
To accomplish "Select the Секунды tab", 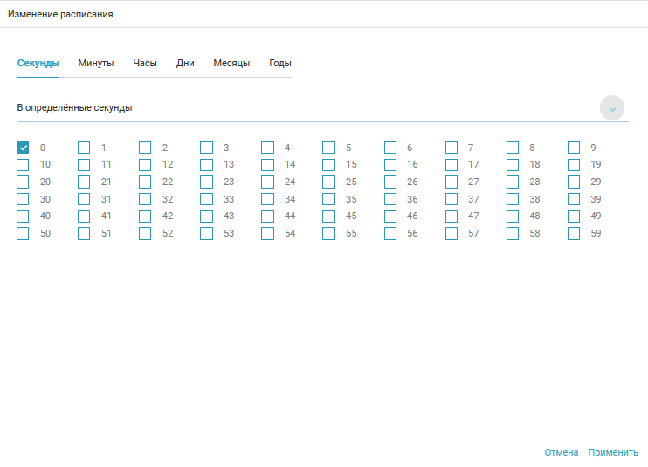I will (x=38, y=63).
